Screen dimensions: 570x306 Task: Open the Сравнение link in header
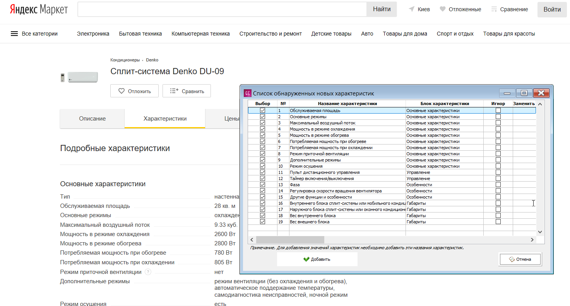point(514,9)
